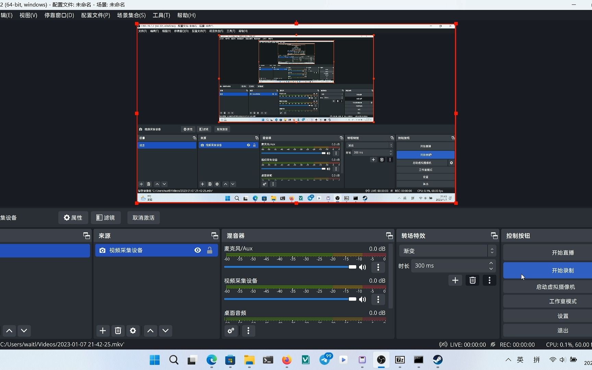Viewport: 592px width, 370px height.
Task: Open transition properties three-dot menu
Action: click(490, 280)
